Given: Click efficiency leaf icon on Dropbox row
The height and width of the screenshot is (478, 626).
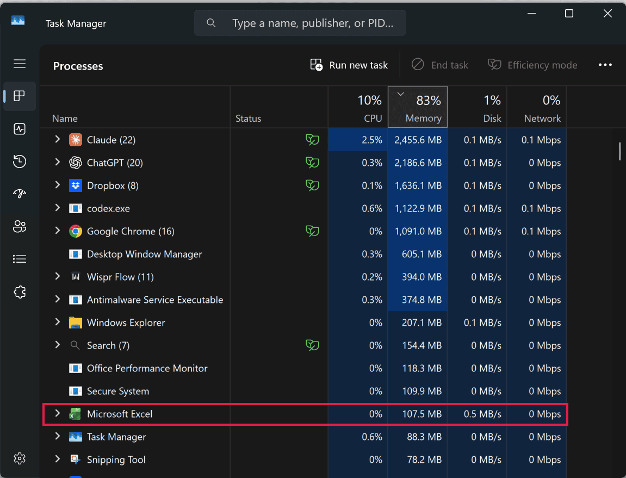Looking at the screenshot, I should pos(312,185).
